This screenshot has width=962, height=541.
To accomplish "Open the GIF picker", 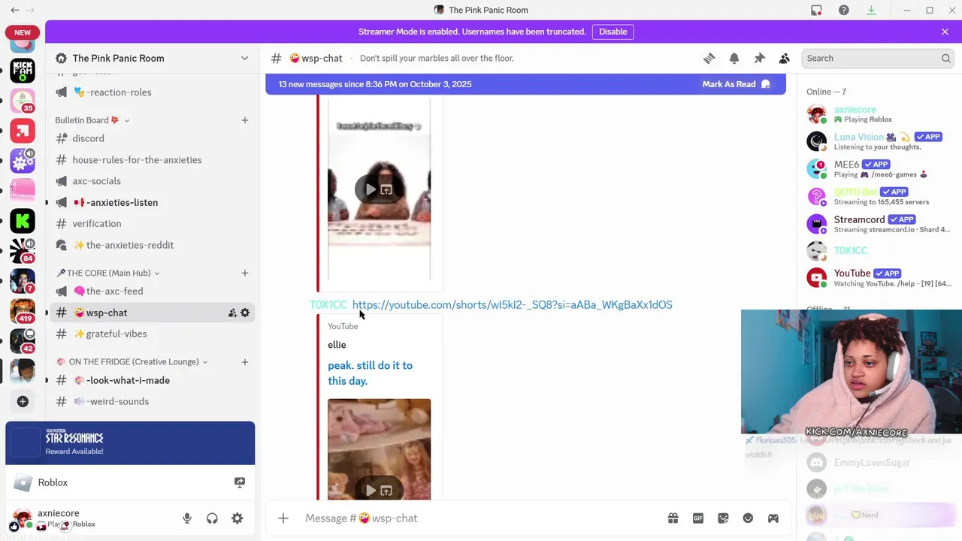I will [698, 518].
